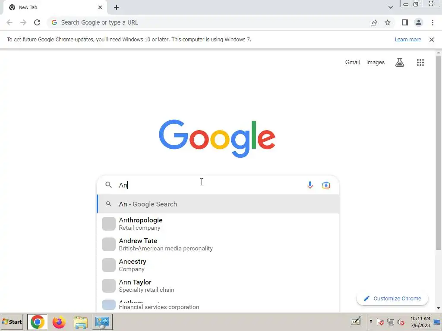Click the Customize Chrome button
The width and height of the screenshot is (442, 331).
[392, 298]
